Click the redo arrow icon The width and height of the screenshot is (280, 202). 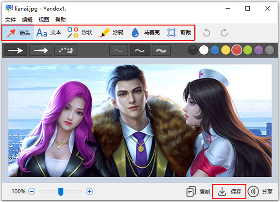tap(224, 33)
